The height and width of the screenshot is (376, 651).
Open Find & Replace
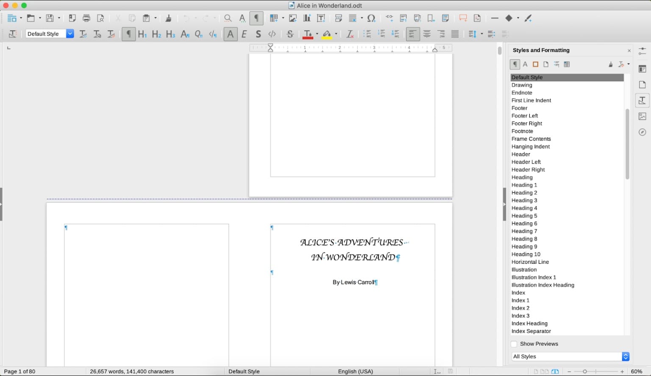[228, 18]
